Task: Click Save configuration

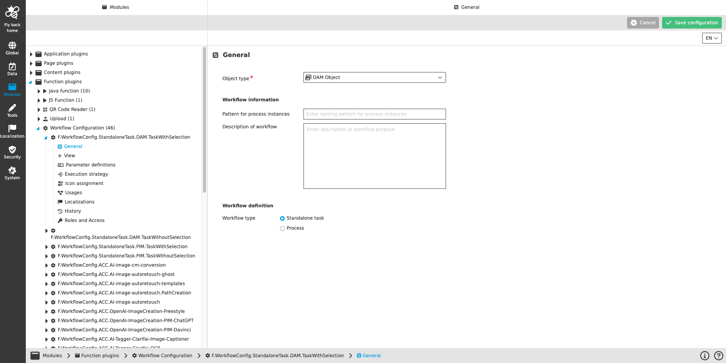Action: pyautogui.click(x=692, y=23)
